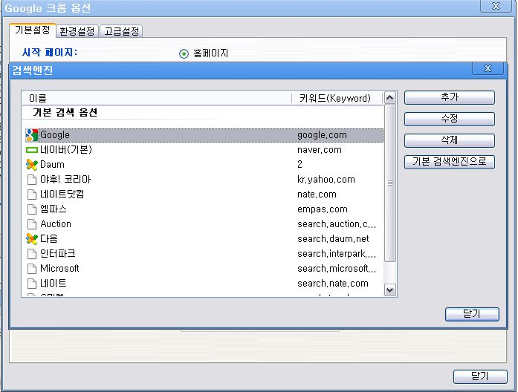Select the 다음 entry
518x392 pixels.
(x=49, y=239)
